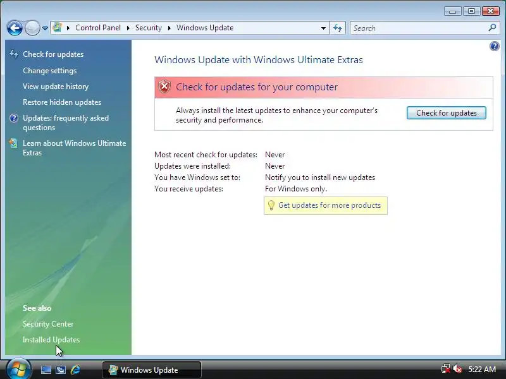Screen dimensions: 506x379
Task: Open Restore hidden updates link
Action: coord(62,102)
